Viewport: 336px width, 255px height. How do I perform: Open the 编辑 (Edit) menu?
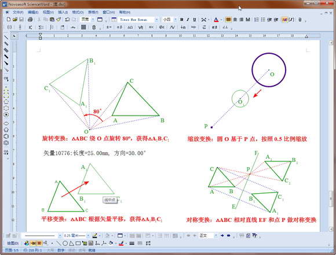(x=33, y=12)
